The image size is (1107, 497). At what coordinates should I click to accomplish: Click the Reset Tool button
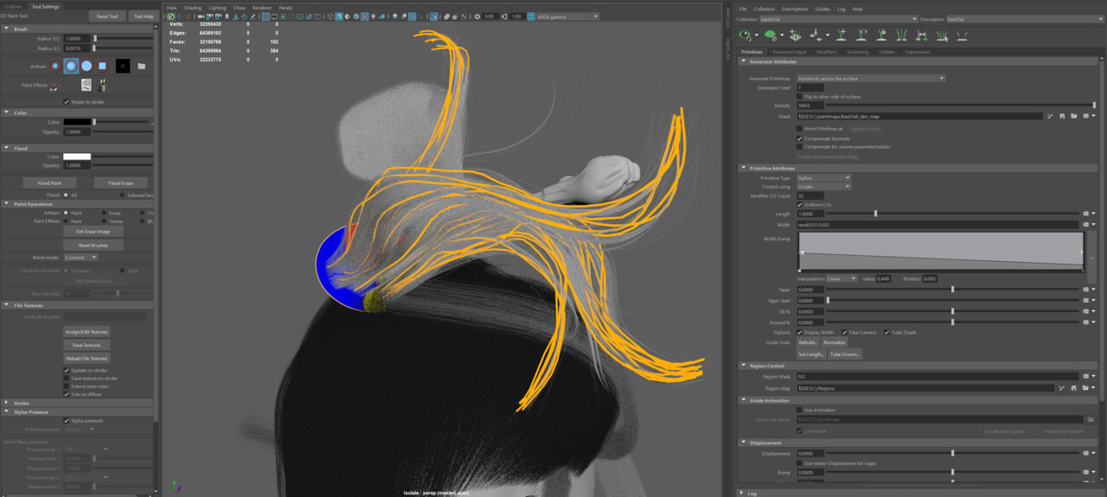click(x=107, y=16)
